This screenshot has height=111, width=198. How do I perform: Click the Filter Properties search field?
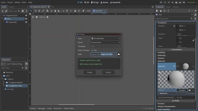pos(174,18)
